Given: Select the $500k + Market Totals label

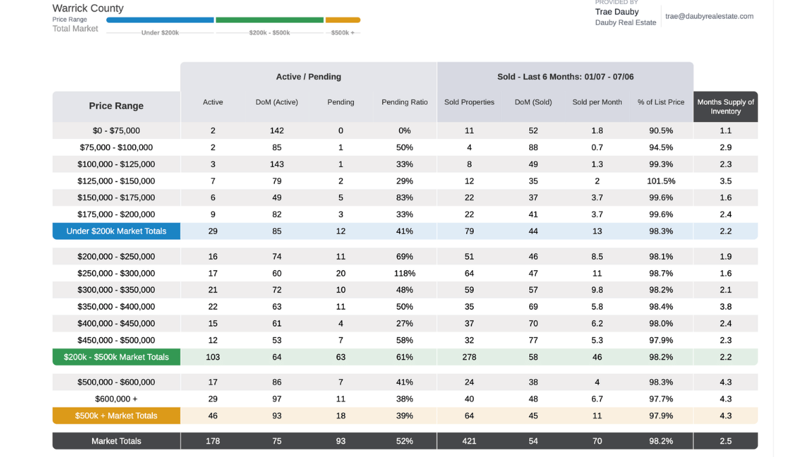Looking at the screenshot, I should pyautogui.click(x=116, y=416).
